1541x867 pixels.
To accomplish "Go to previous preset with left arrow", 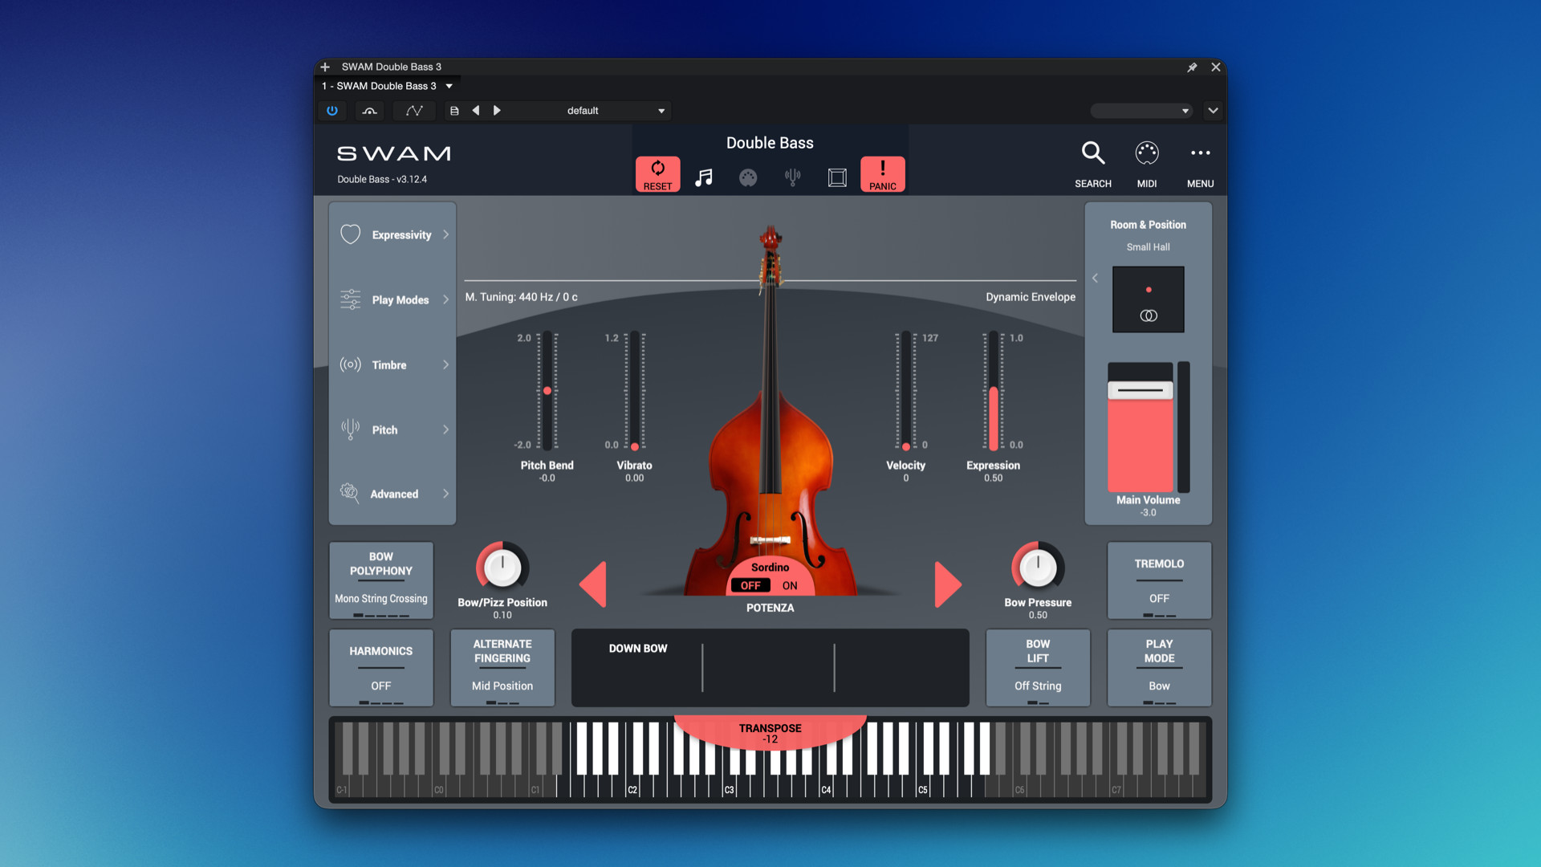I will [x=476, y=111].
